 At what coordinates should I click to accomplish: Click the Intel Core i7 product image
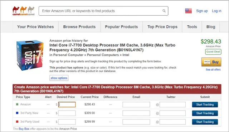pyautogui.click(x=30, y=55)
